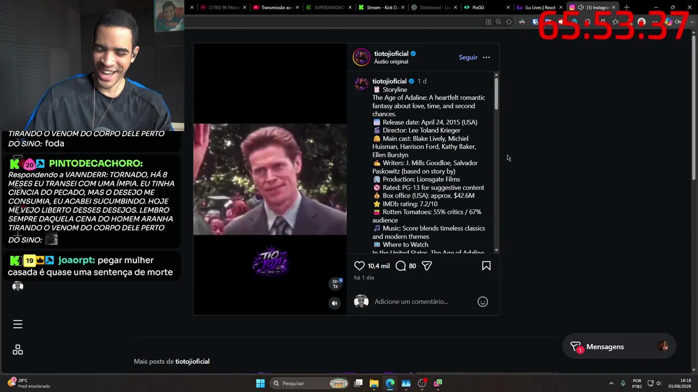
Task: Click the caption scrollbar down arrow
Action: (496, 250)
